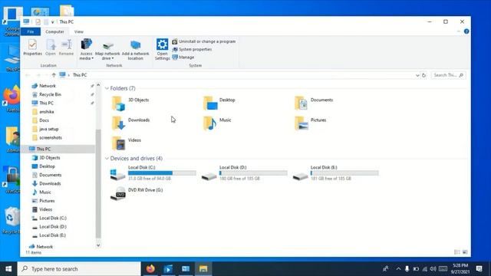Click navigation pane scroll up arrow
The image size is (491, 276).
pyautogui.click(x=98, y=85)
